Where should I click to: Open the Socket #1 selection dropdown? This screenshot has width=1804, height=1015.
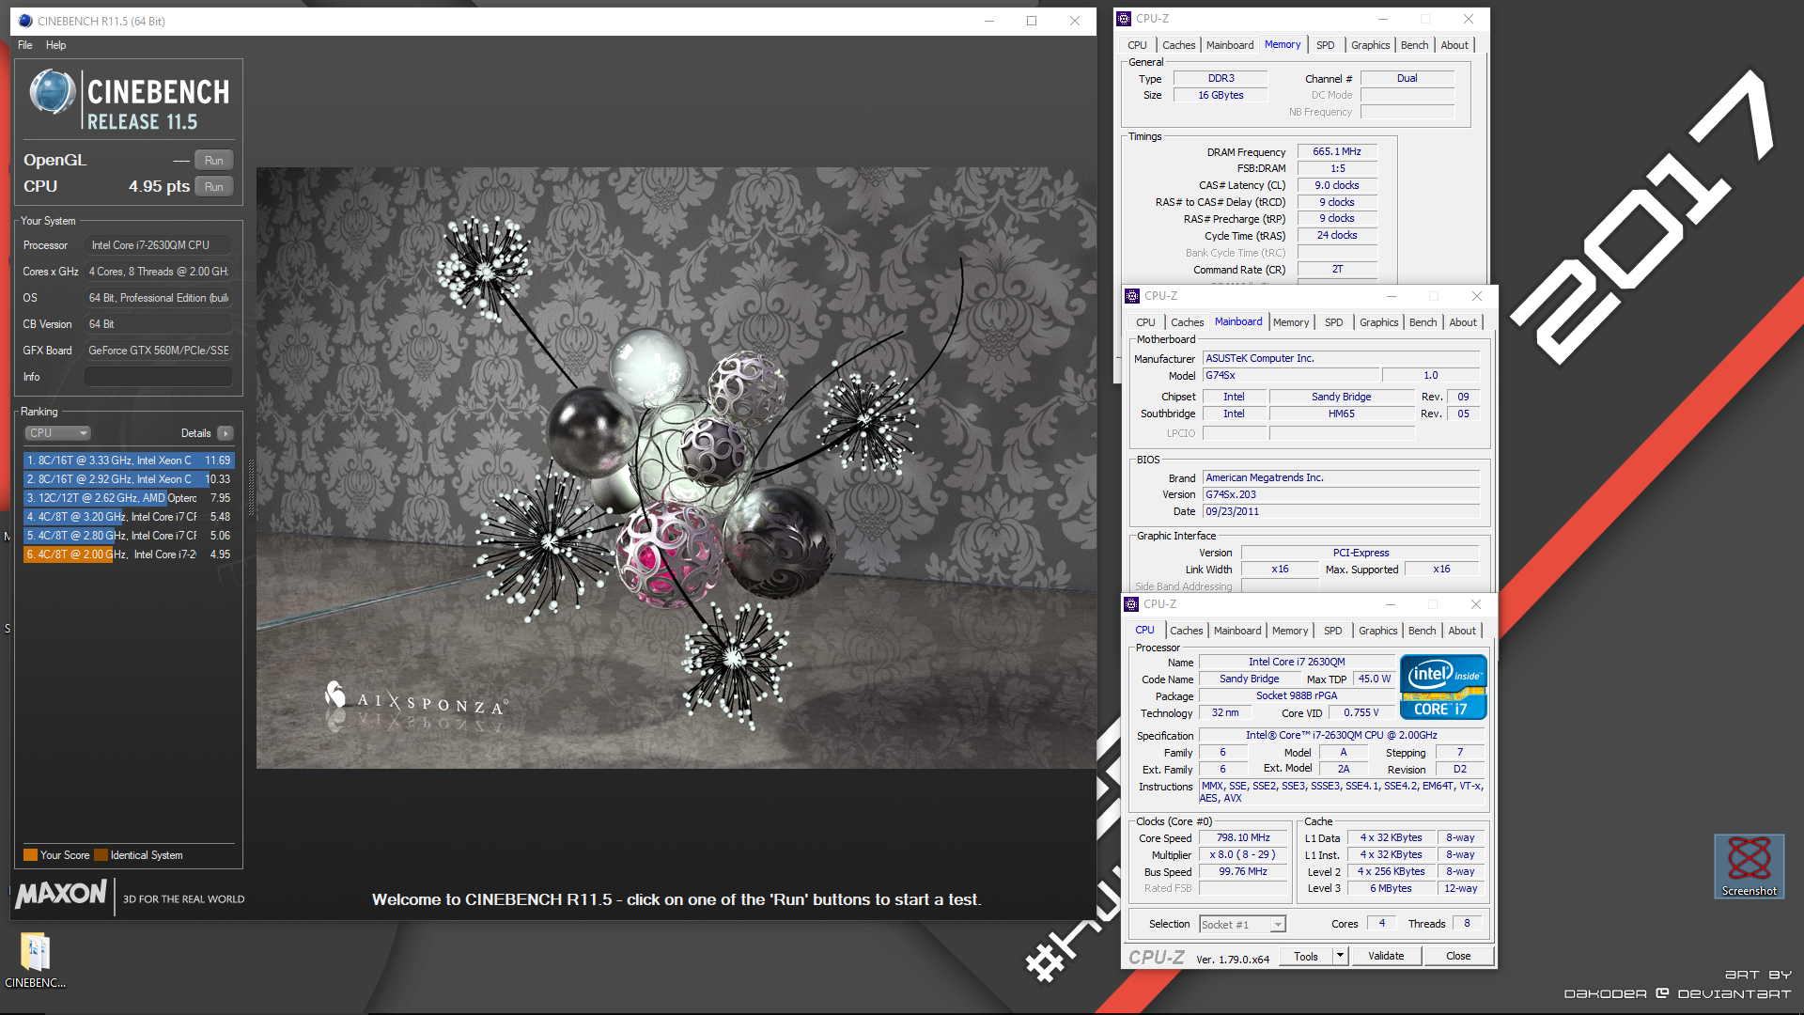coord(1242,925)
